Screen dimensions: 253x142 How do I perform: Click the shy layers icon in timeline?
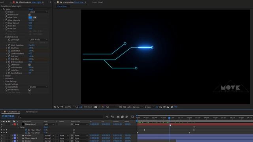coord(118,117)
